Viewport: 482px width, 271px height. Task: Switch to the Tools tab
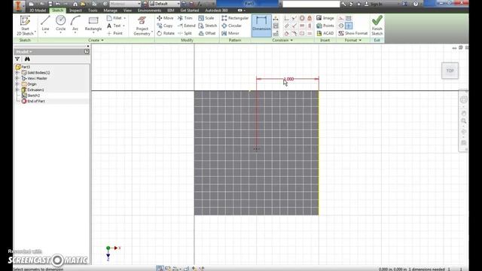pyautogui.click(x=93, y=11)
